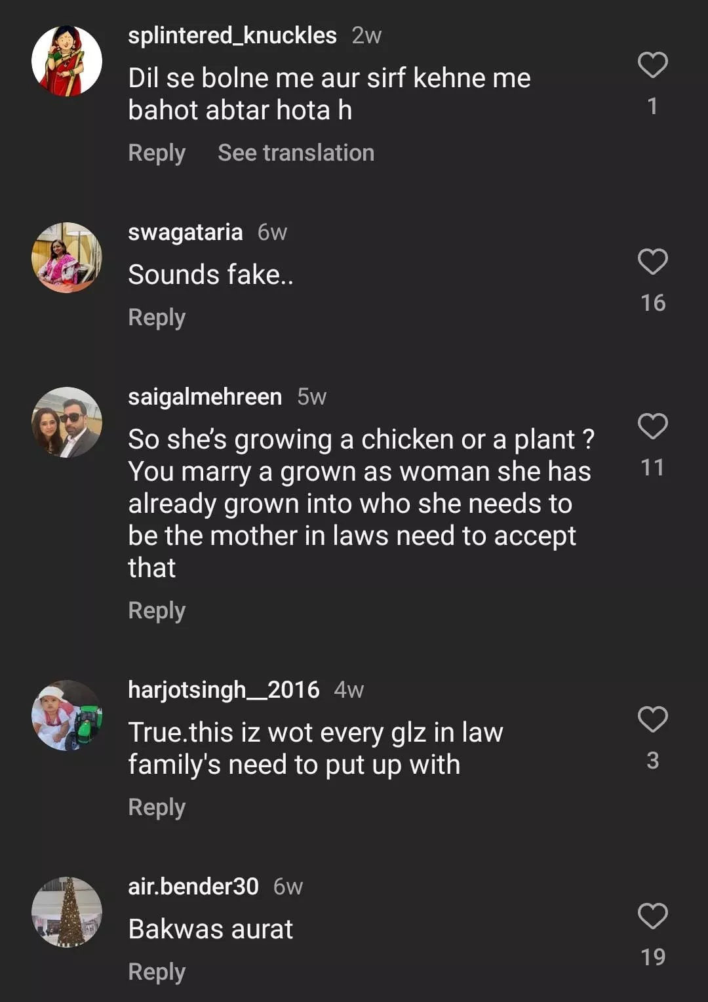This screenshot has width=708, height=1002.
Task: Open the splintered_knuckles username link
Action: point(232,35)
